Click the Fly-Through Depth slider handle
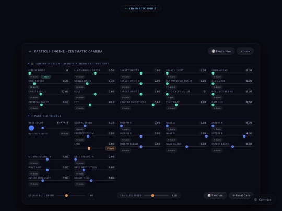The image size is (282, 211). [95, 73]
